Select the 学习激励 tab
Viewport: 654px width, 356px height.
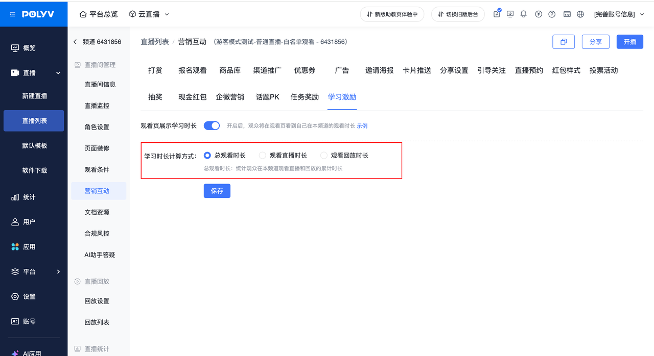tap(342, 97)
